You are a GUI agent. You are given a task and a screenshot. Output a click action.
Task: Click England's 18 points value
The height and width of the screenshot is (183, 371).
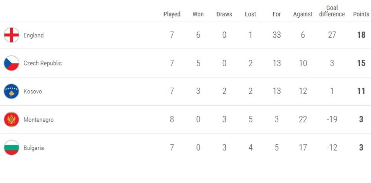[361, 35]
